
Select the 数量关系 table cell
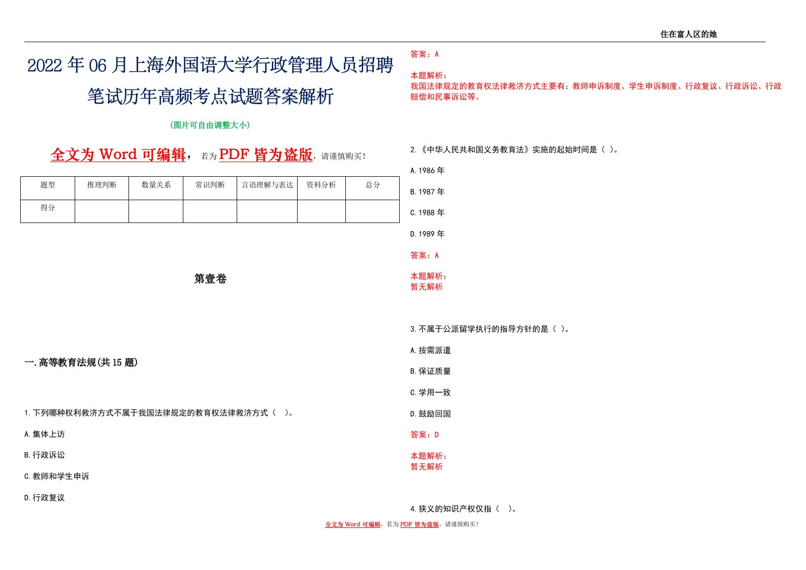(x=156, y=188)
